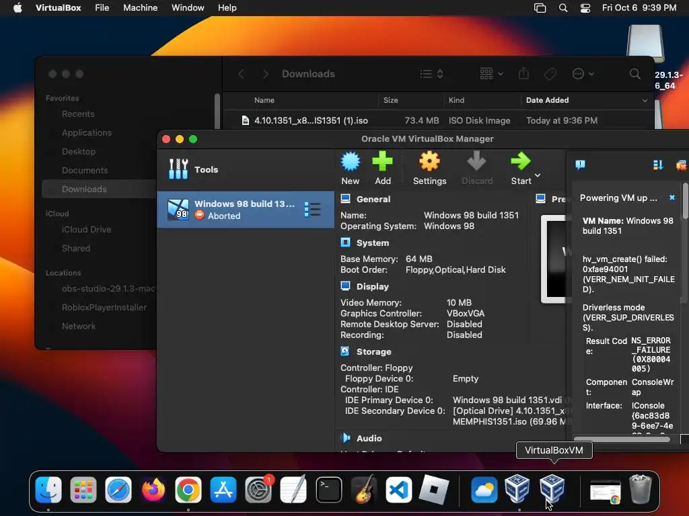Click the date and time in menu bar

(639, 7)
